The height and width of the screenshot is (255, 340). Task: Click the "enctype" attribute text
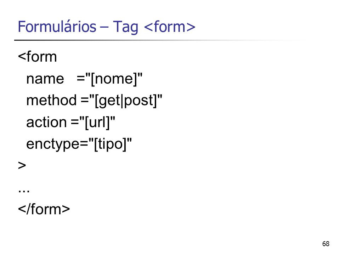click(x=53, y=144)
